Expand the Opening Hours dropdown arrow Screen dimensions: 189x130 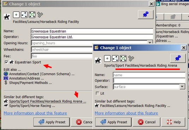[150, 43]
